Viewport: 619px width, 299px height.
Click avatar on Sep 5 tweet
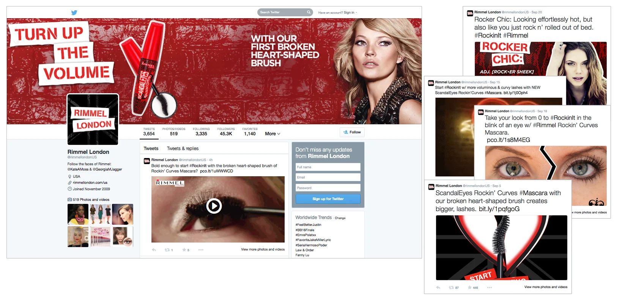(431, 187)
